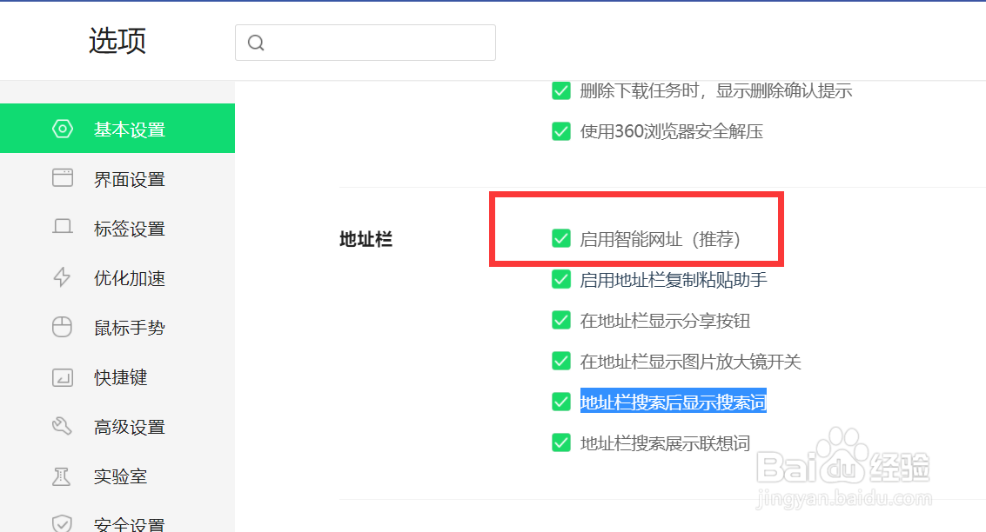Toggle 在地址栏显示分享按钮 checkbox
This screenshot has width=986, height=532.
pos(561,320)
